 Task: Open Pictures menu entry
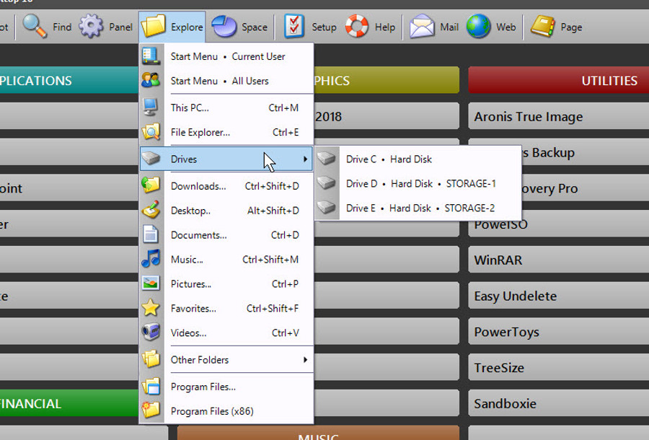226,283
